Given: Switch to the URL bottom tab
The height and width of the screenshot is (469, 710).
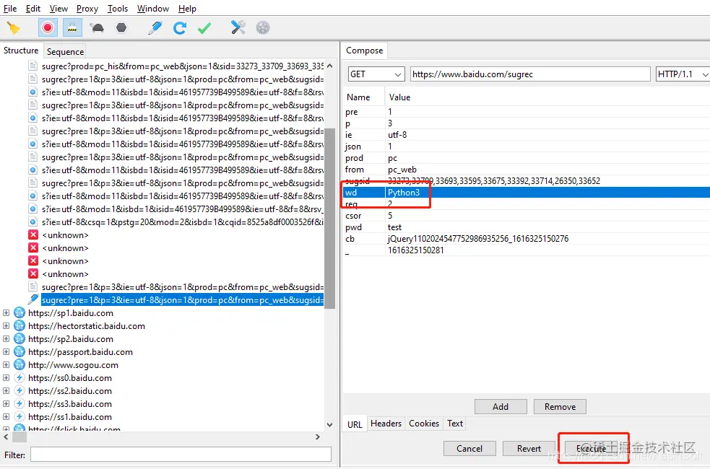Looking at the screenshot, I should (355, 424).
